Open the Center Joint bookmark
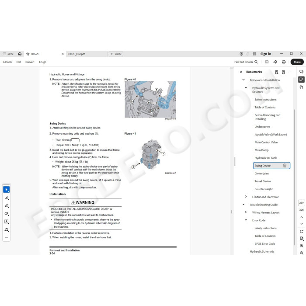This screenshot has width=306, height=306. coord(261,174)
